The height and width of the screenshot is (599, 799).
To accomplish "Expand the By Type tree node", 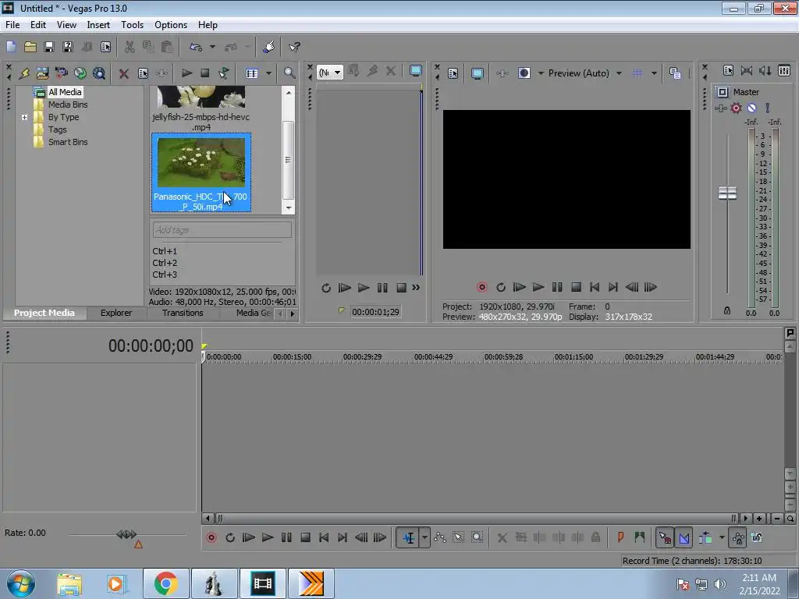I will pyautogui.click(x=24, y=117).
